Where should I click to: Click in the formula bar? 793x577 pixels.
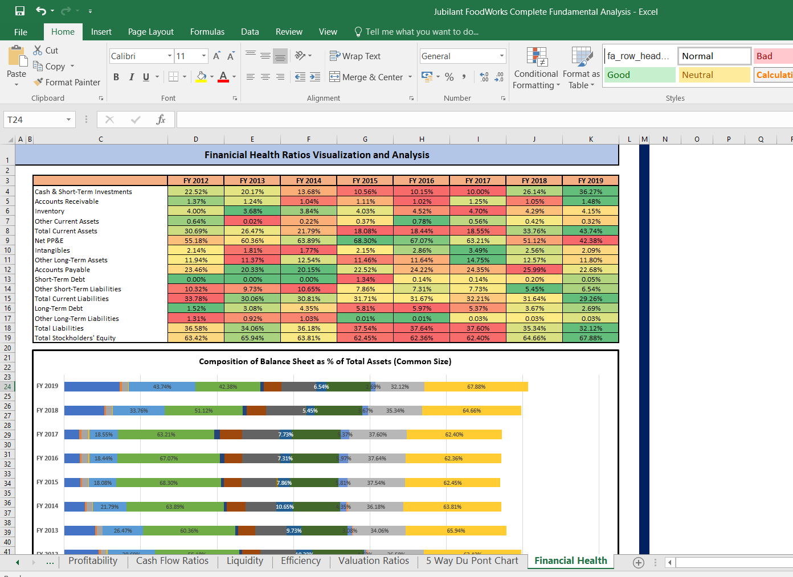484,119
